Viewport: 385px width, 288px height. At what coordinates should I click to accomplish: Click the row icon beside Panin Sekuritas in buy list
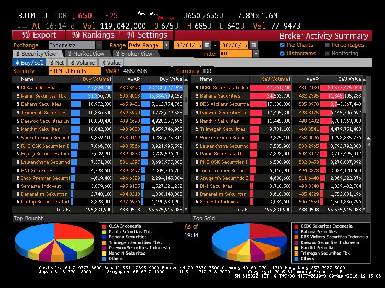[17, 95]
